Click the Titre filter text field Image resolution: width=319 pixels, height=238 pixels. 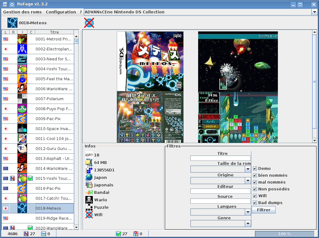(x=221, y=158)
